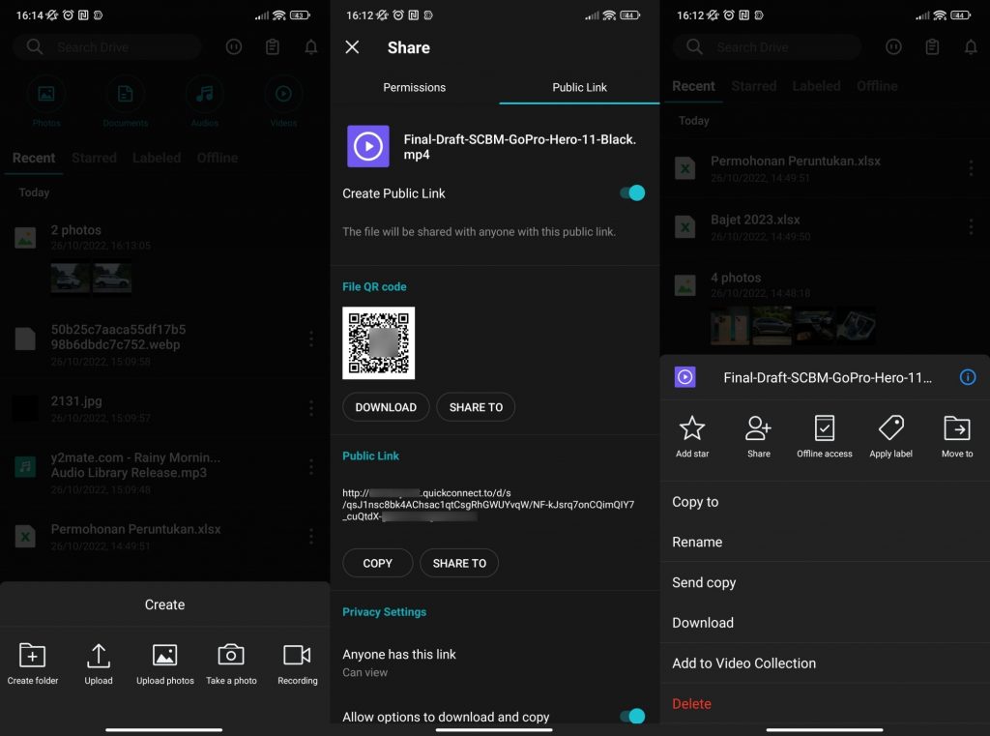Open 4 photos entry in right screen
Screen dimensions: 990x736
(825, 306)
